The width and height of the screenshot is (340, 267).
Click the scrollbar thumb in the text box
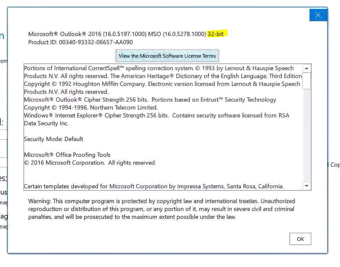pos(307,81)
